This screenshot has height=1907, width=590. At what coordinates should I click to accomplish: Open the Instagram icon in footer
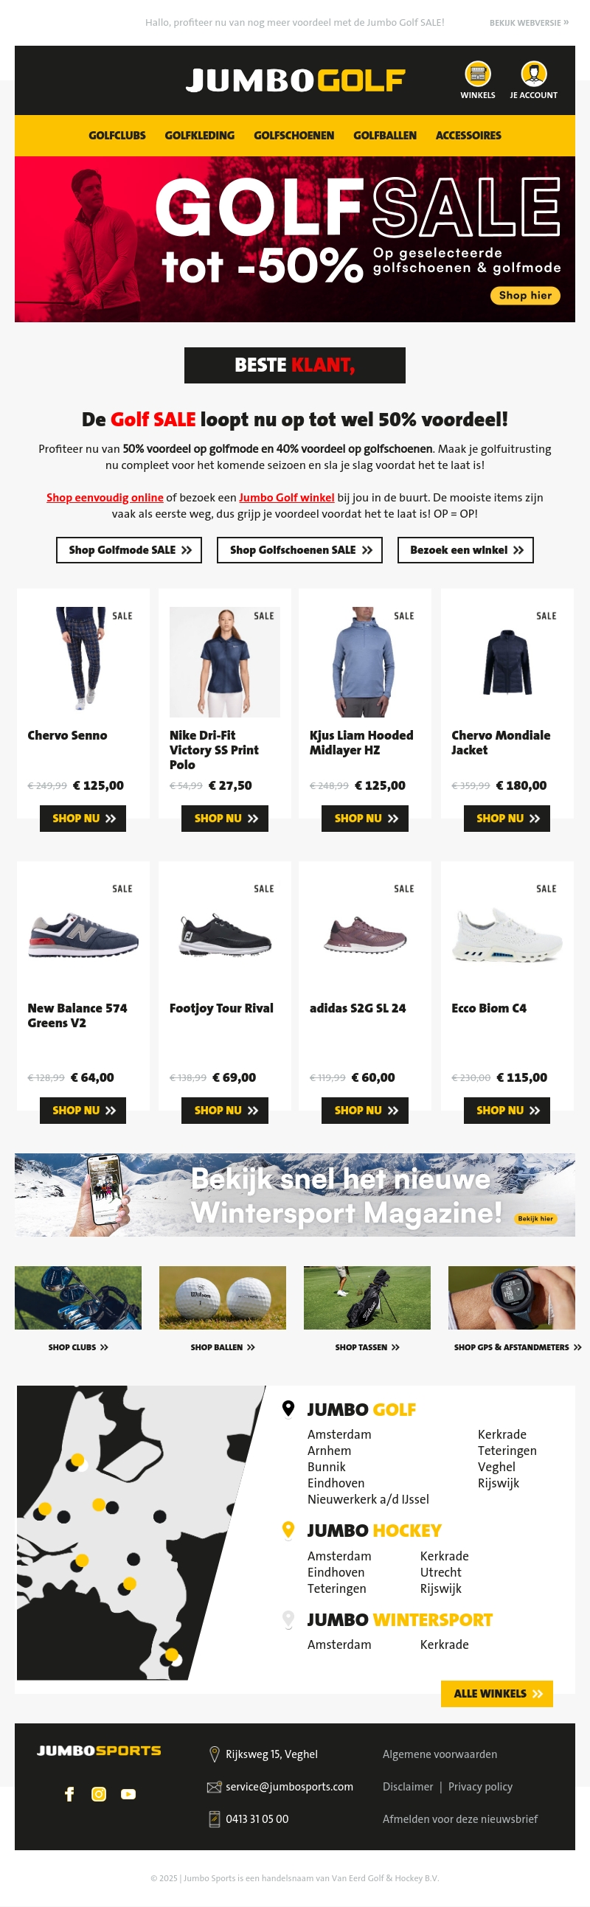[x=99, y=1793]
